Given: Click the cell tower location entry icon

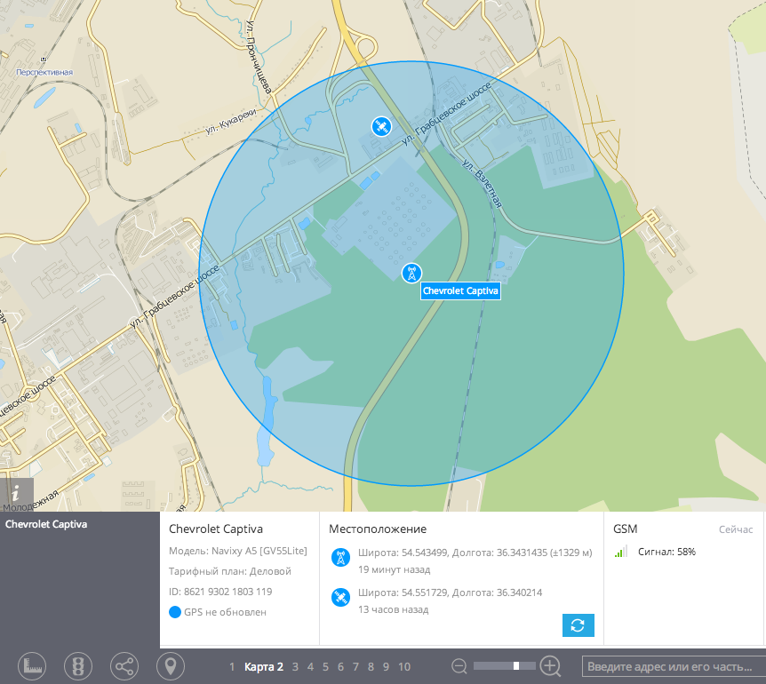Looking at the screenshot, I should point(339,558).
